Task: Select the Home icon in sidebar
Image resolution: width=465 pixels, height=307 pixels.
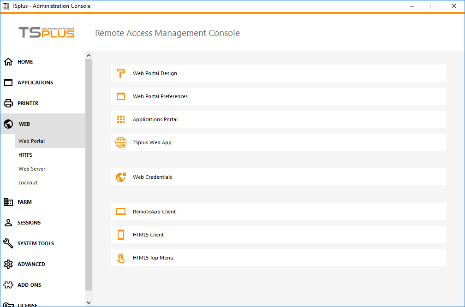Action: click(x=8, y=61)
